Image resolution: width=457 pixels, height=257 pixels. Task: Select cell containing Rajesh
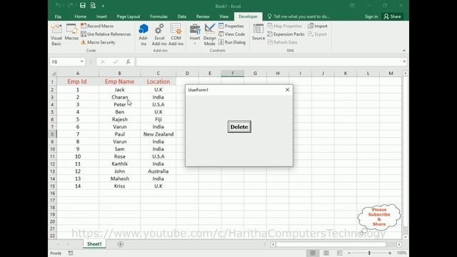point(119,119)
